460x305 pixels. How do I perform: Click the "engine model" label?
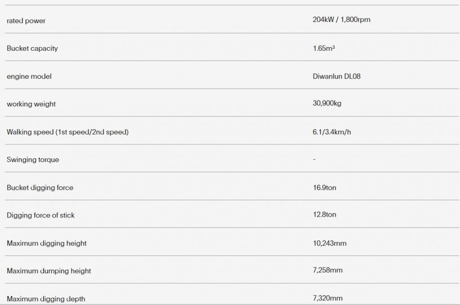[x=29, y=76]
